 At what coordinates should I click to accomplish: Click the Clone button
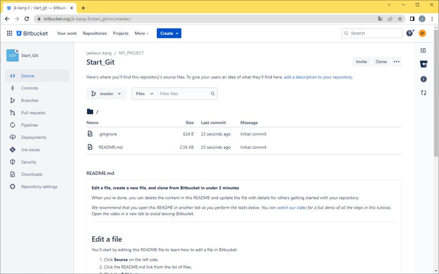click(381, 62)
